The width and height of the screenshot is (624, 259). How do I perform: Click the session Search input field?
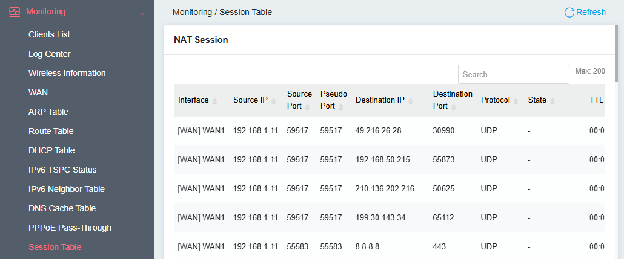coord(513,74)
